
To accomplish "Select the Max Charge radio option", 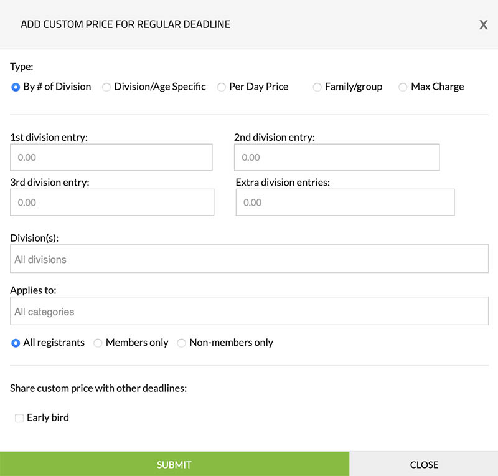I will 403,87.
